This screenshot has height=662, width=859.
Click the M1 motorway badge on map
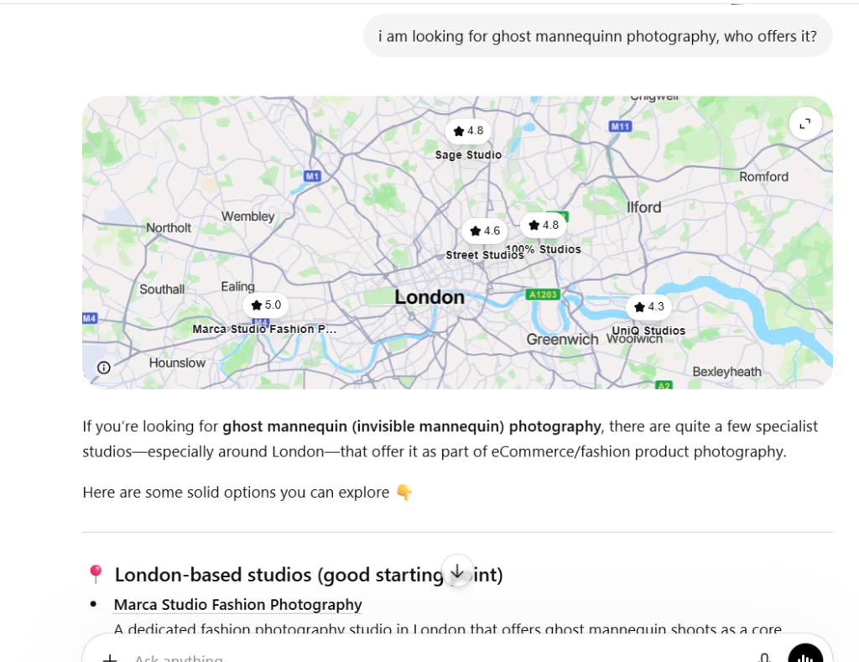click(x=312, y=176)
